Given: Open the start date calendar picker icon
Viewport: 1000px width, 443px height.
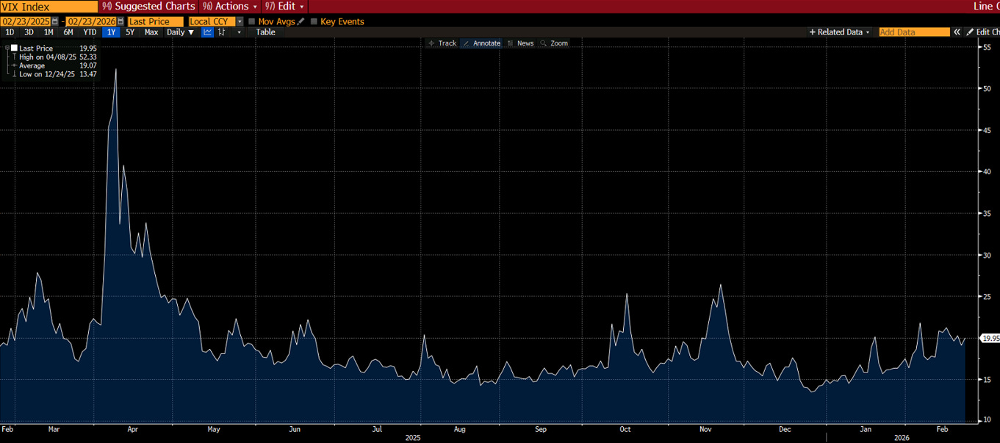Looking at the screenshot, I should coord(55,21).
